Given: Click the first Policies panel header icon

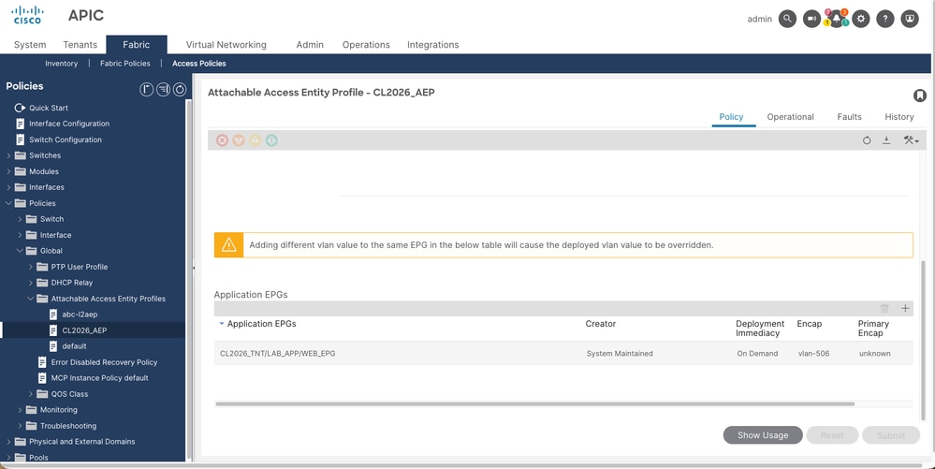Looking at the screenshot, I should point(147,90).
